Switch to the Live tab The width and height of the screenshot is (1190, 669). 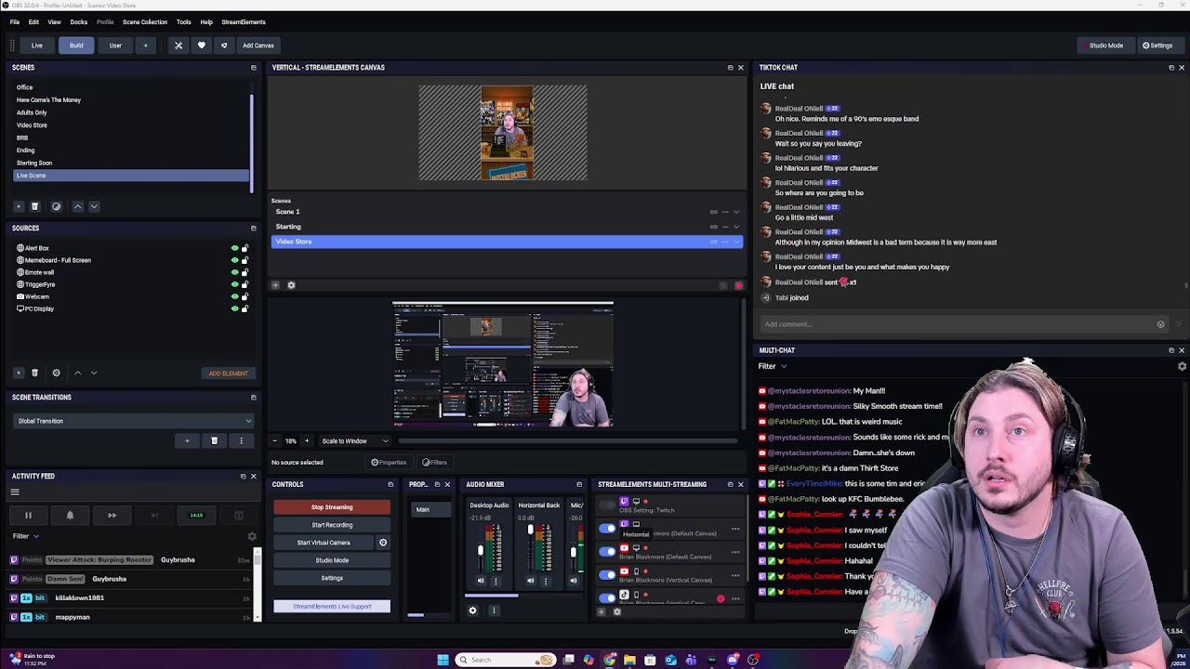pyautogui.click(x=37, y=46)
